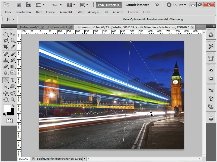This screenshot has width=217, height=162.
Task: Open the Brush Presets panel in right dock
Action: coord(211,90)
